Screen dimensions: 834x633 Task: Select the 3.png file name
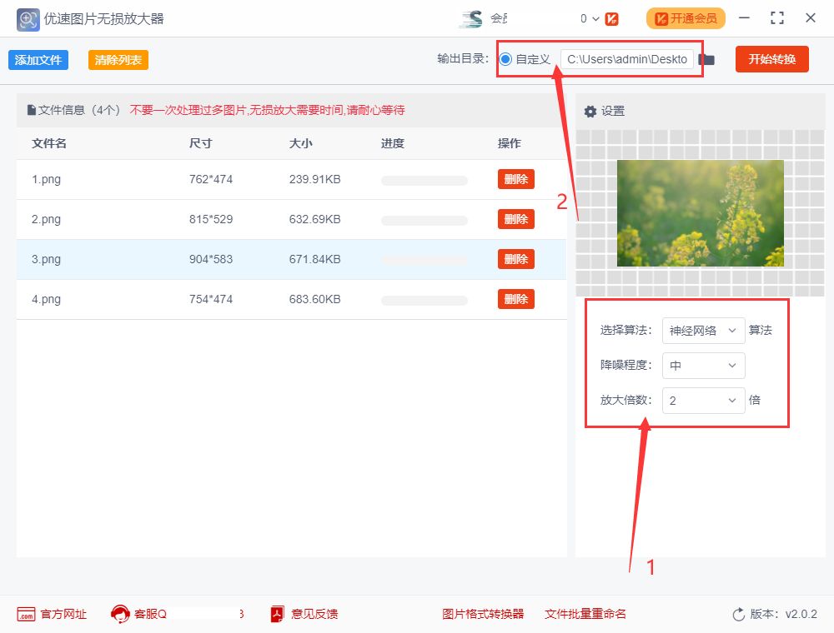coord(46,260)
